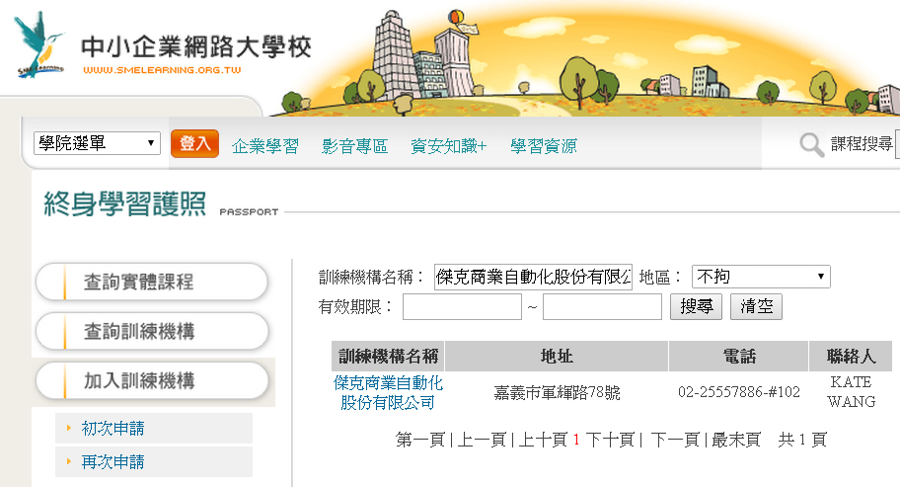Click the 搜尋 button

tap(697, 306)
